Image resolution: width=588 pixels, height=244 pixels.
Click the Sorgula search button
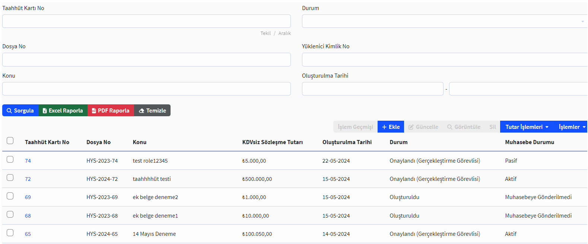click(20, 111)
